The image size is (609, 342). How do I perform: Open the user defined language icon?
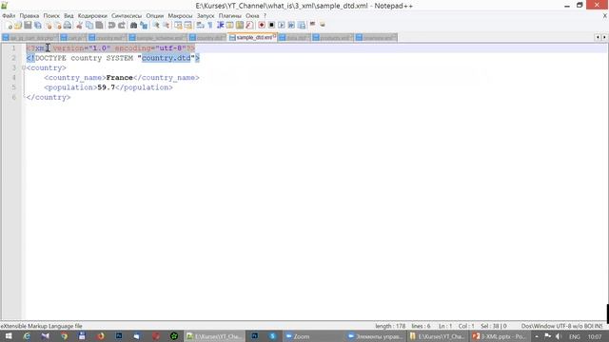pyautogui.click(x=230, y=26)
